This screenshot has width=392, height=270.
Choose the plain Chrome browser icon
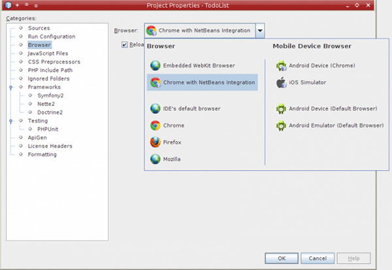(x=155, y=126)
